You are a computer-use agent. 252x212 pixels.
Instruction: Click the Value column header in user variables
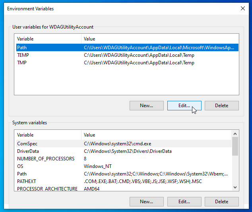pos(159,39)
